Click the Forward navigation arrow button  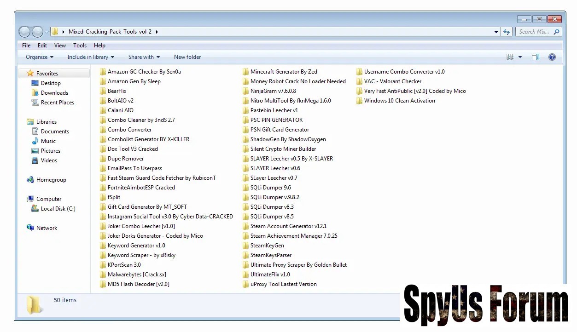tap(37, 32)
